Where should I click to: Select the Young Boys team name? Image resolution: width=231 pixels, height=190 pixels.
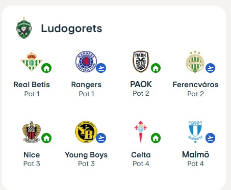tap(86, 155)
